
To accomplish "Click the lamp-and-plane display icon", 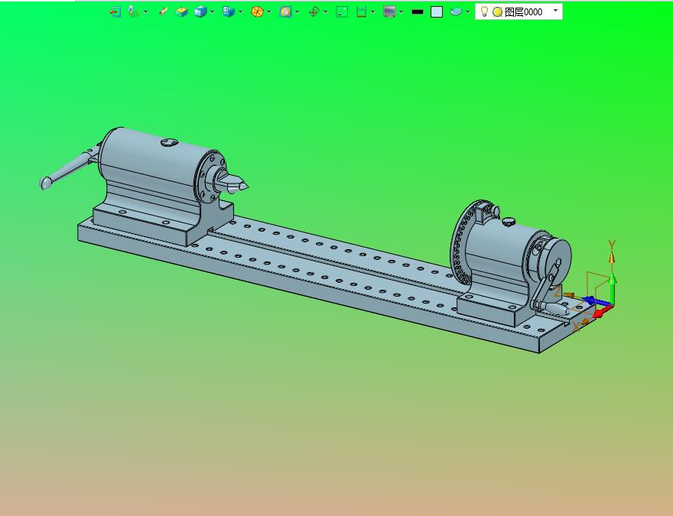I will pyautogui.click(x=135, y=12).
